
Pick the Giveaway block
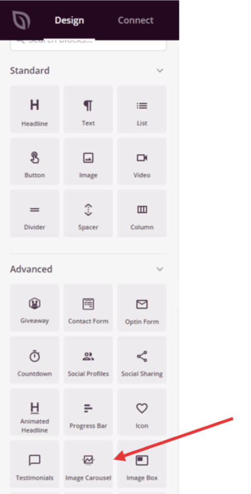35,308
